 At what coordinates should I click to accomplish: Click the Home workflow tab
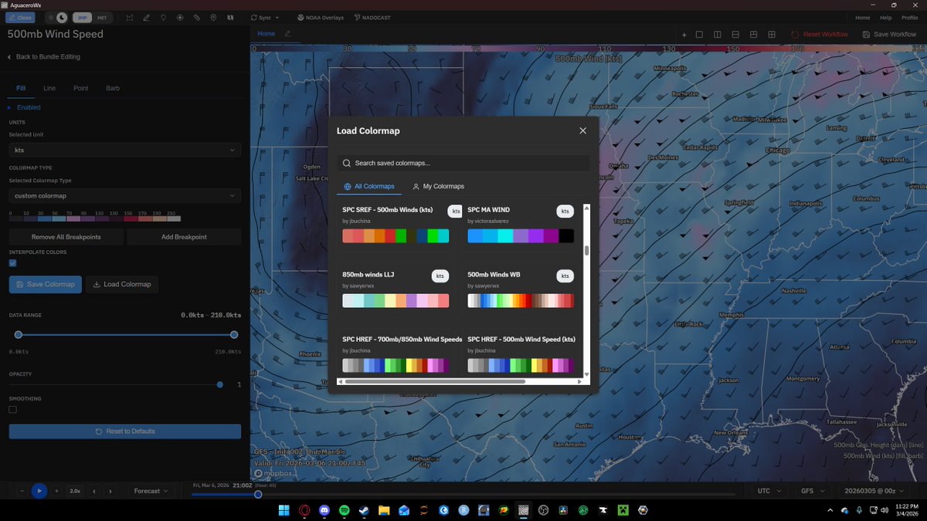pyautogui.click(x=266, y=34)
